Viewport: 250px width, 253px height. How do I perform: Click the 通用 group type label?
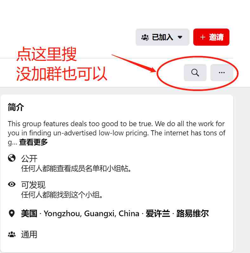tap(29, 234)
